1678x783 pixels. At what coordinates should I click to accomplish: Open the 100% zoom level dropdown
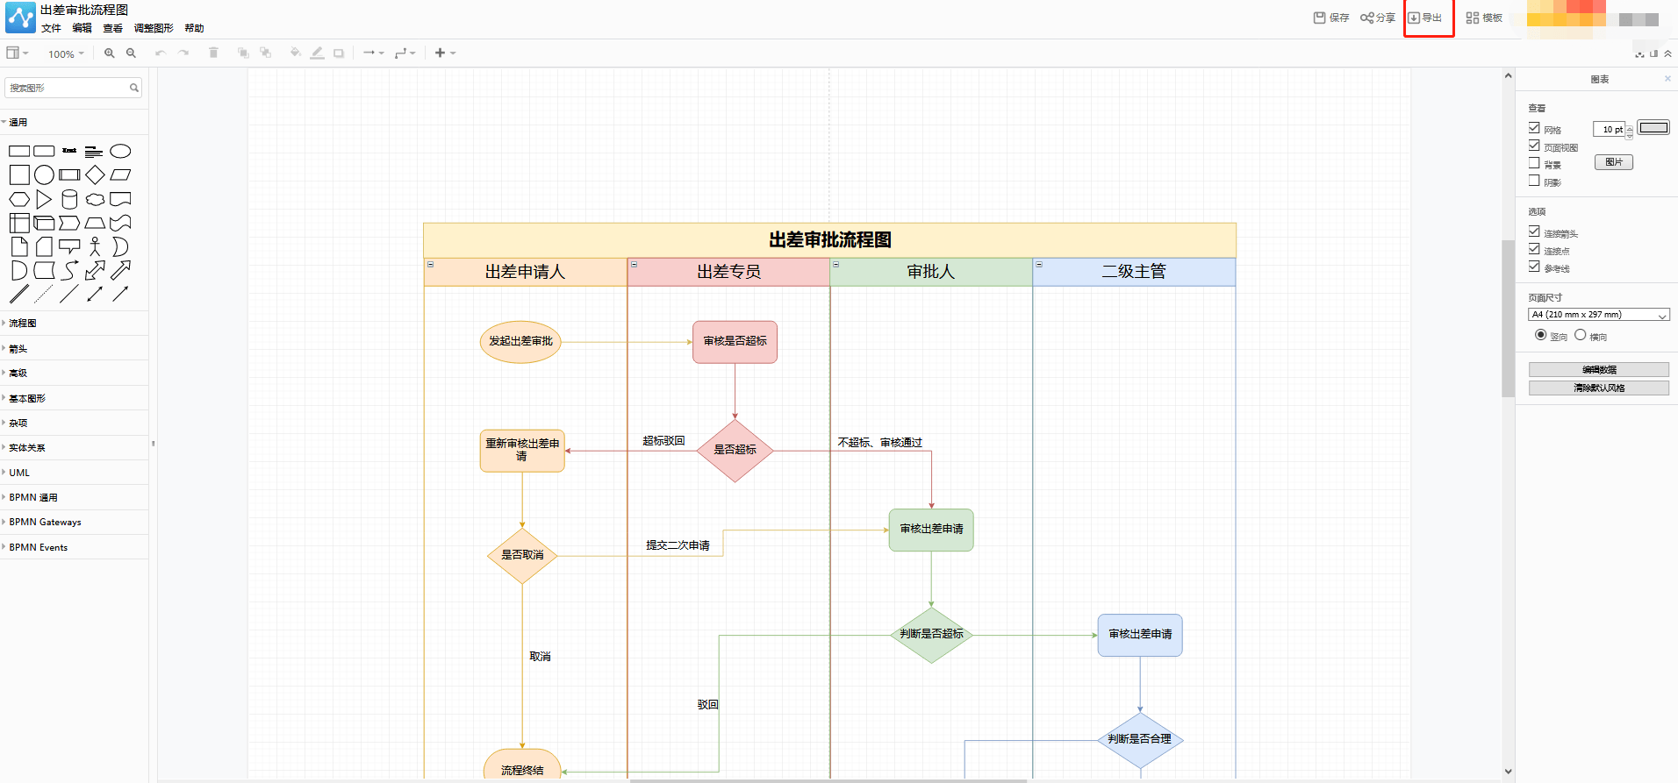pos(66,53)
